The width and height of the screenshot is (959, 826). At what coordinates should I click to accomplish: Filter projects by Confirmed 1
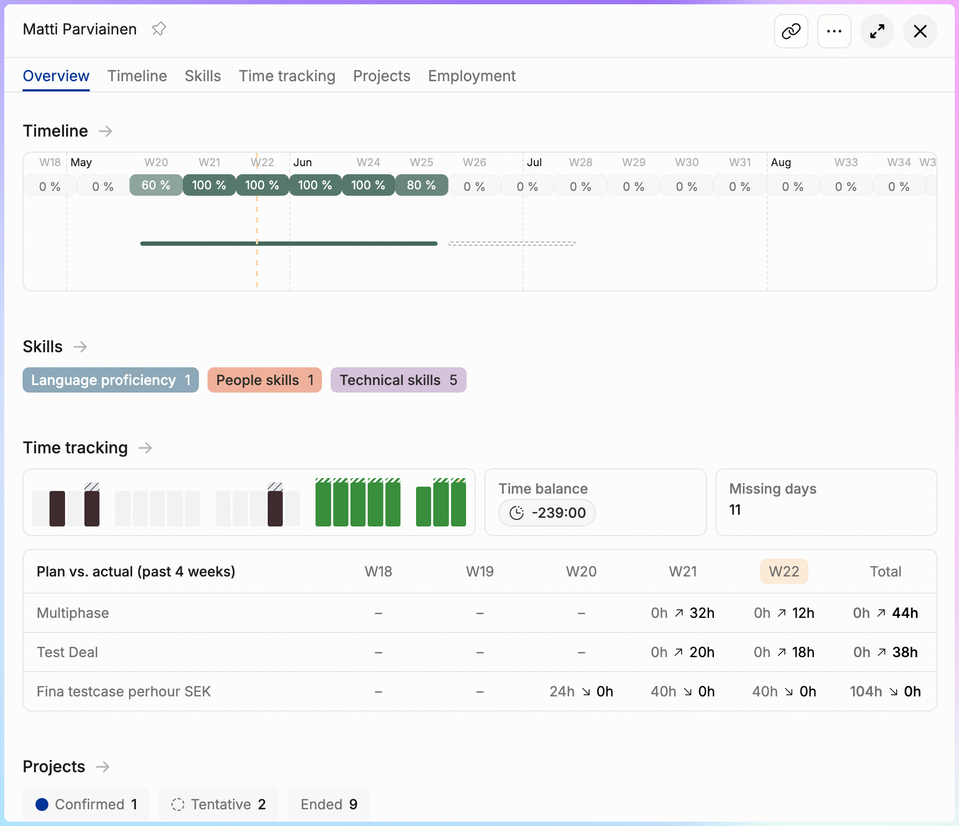(86, 804)
